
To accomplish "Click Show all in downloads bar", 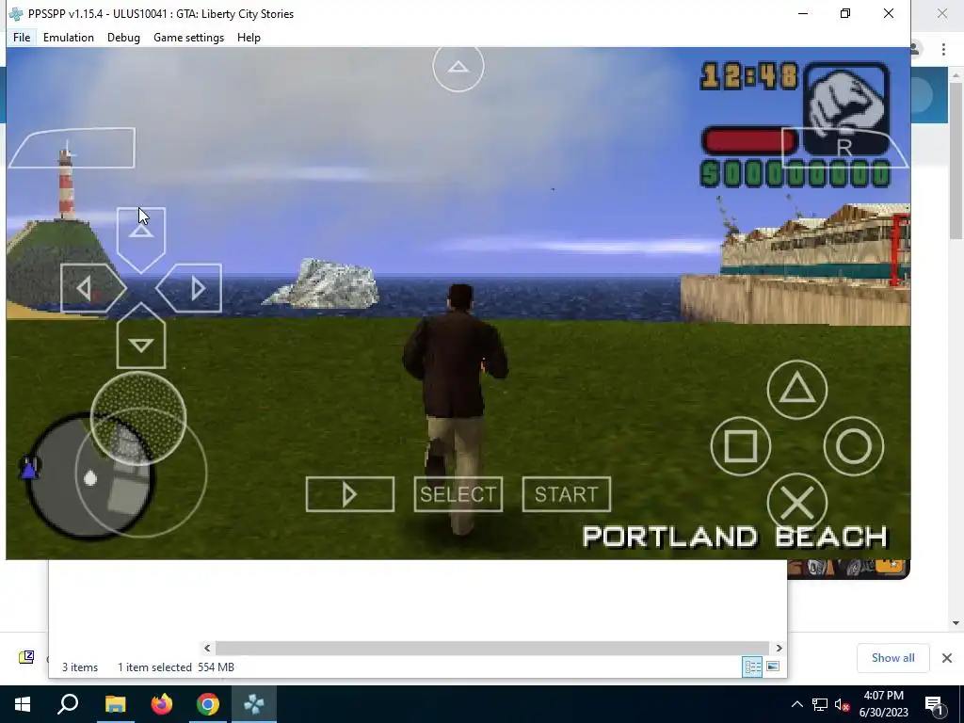I will coord(892,658).
